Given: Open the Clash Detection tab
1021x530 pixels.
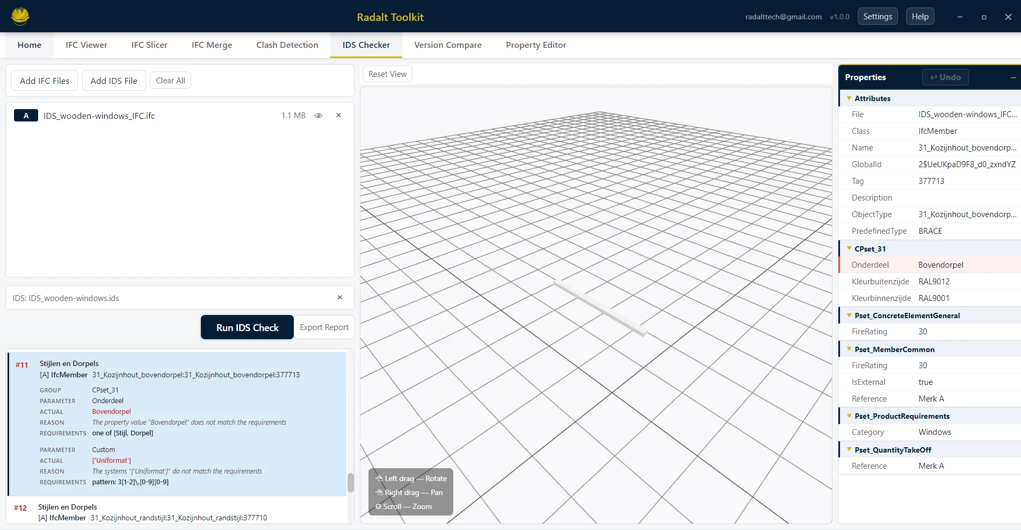Looking at the screenshot, I should pyautogui.click(x=287, y=45).
